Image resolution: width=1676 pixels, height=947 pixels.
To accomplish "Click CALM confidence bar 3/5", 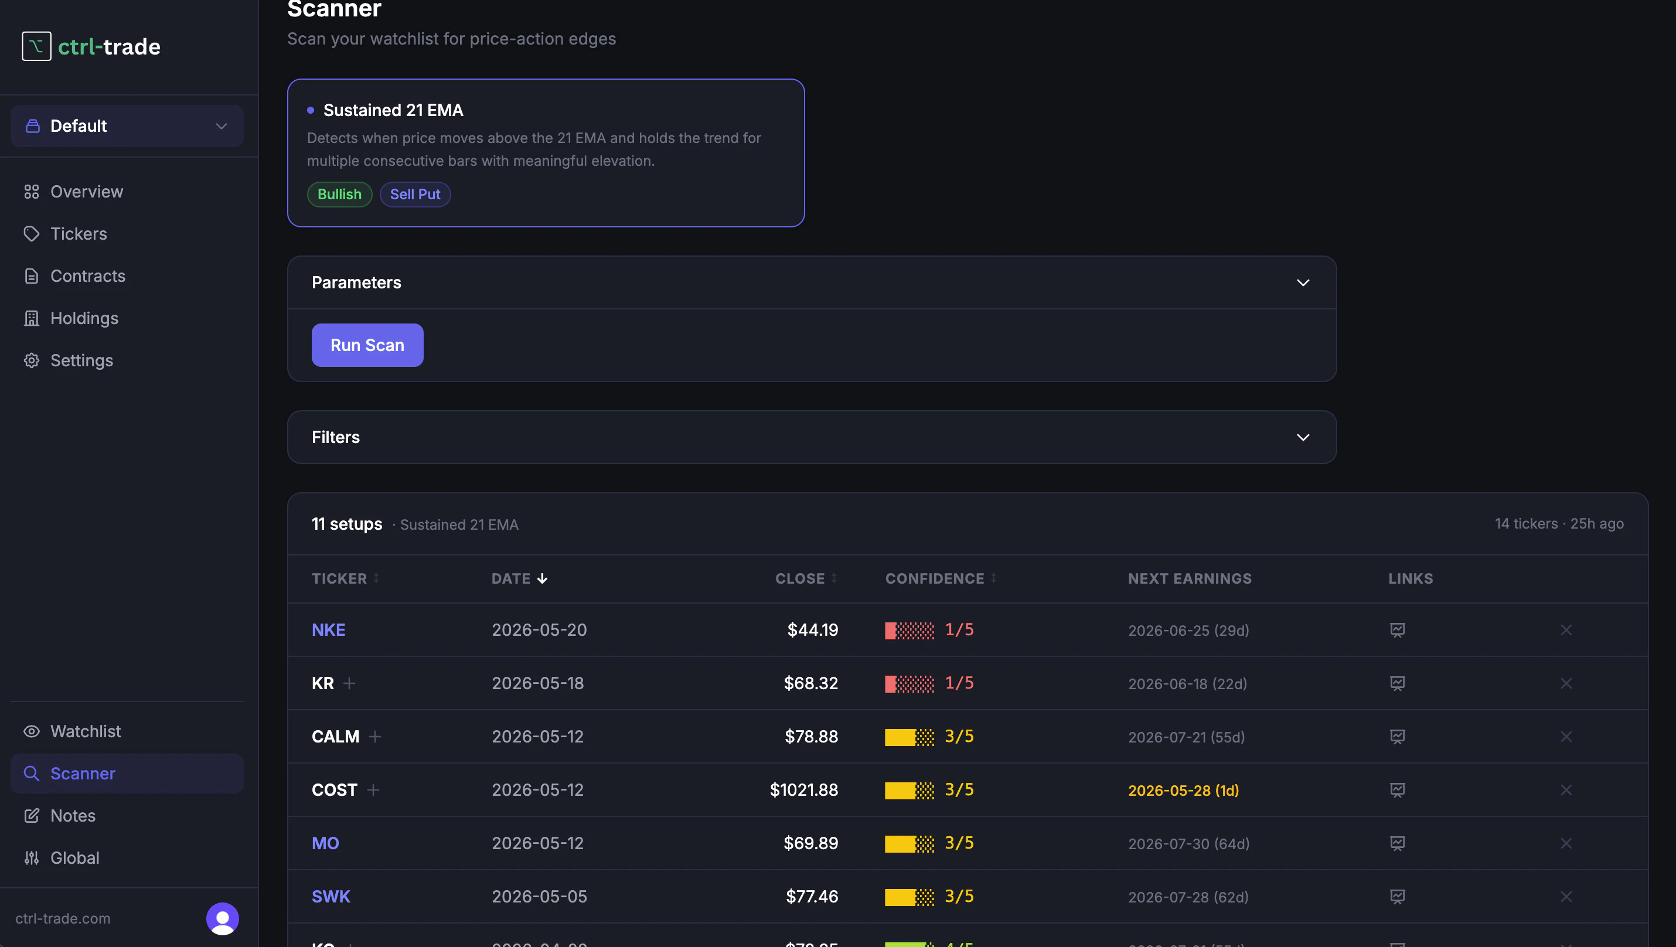I will click(929, 737).
